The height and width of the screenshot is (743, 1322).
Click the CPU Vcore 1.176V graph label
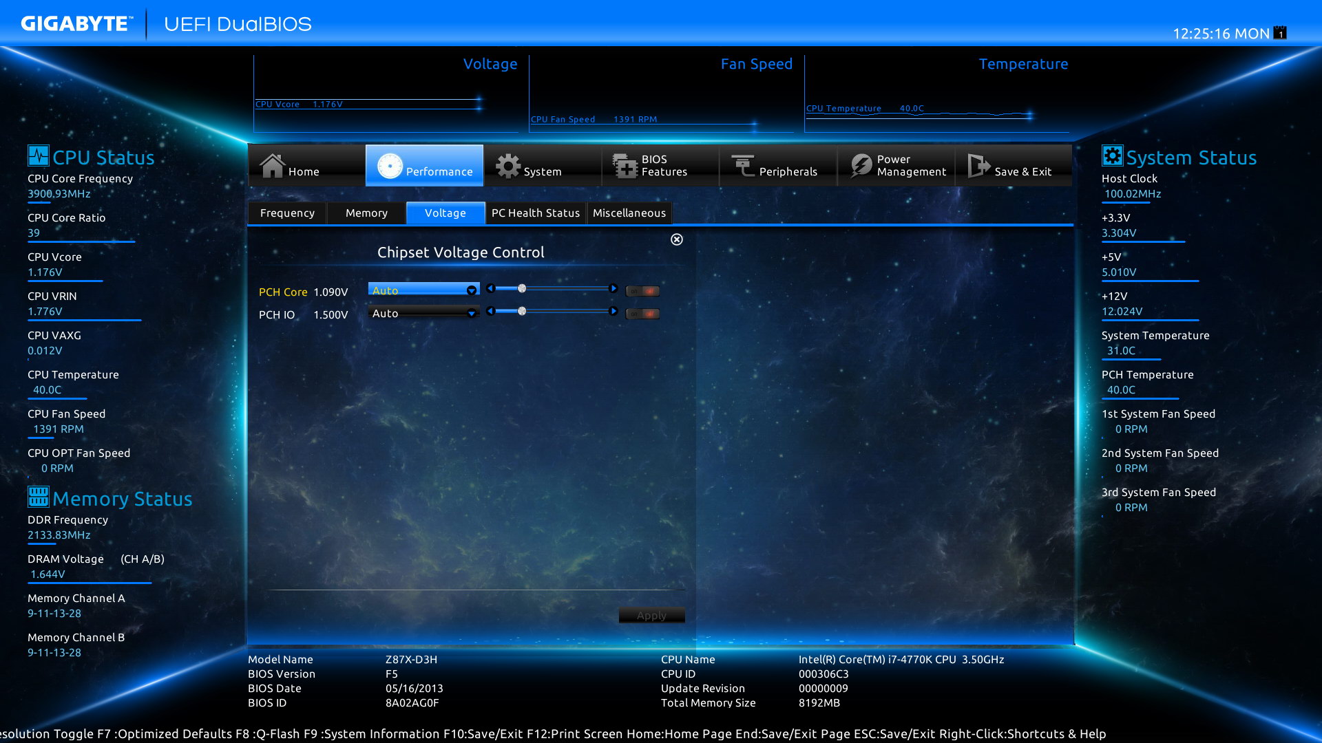click(299, 105)
